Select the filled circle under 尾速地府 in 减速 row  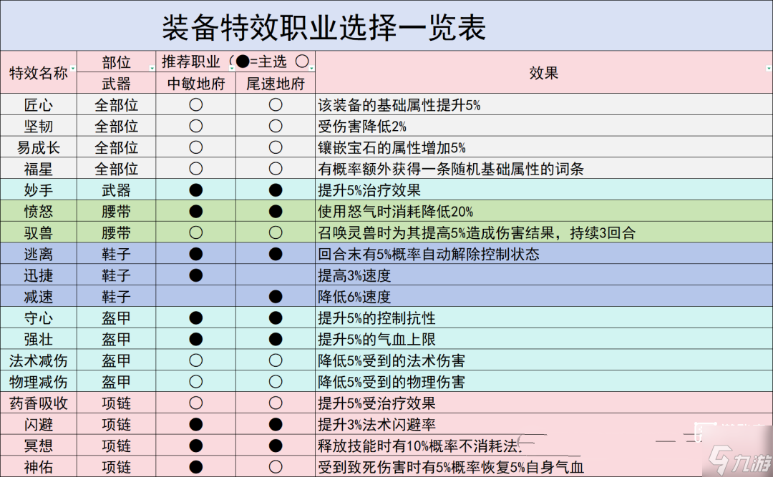point(276,297)
